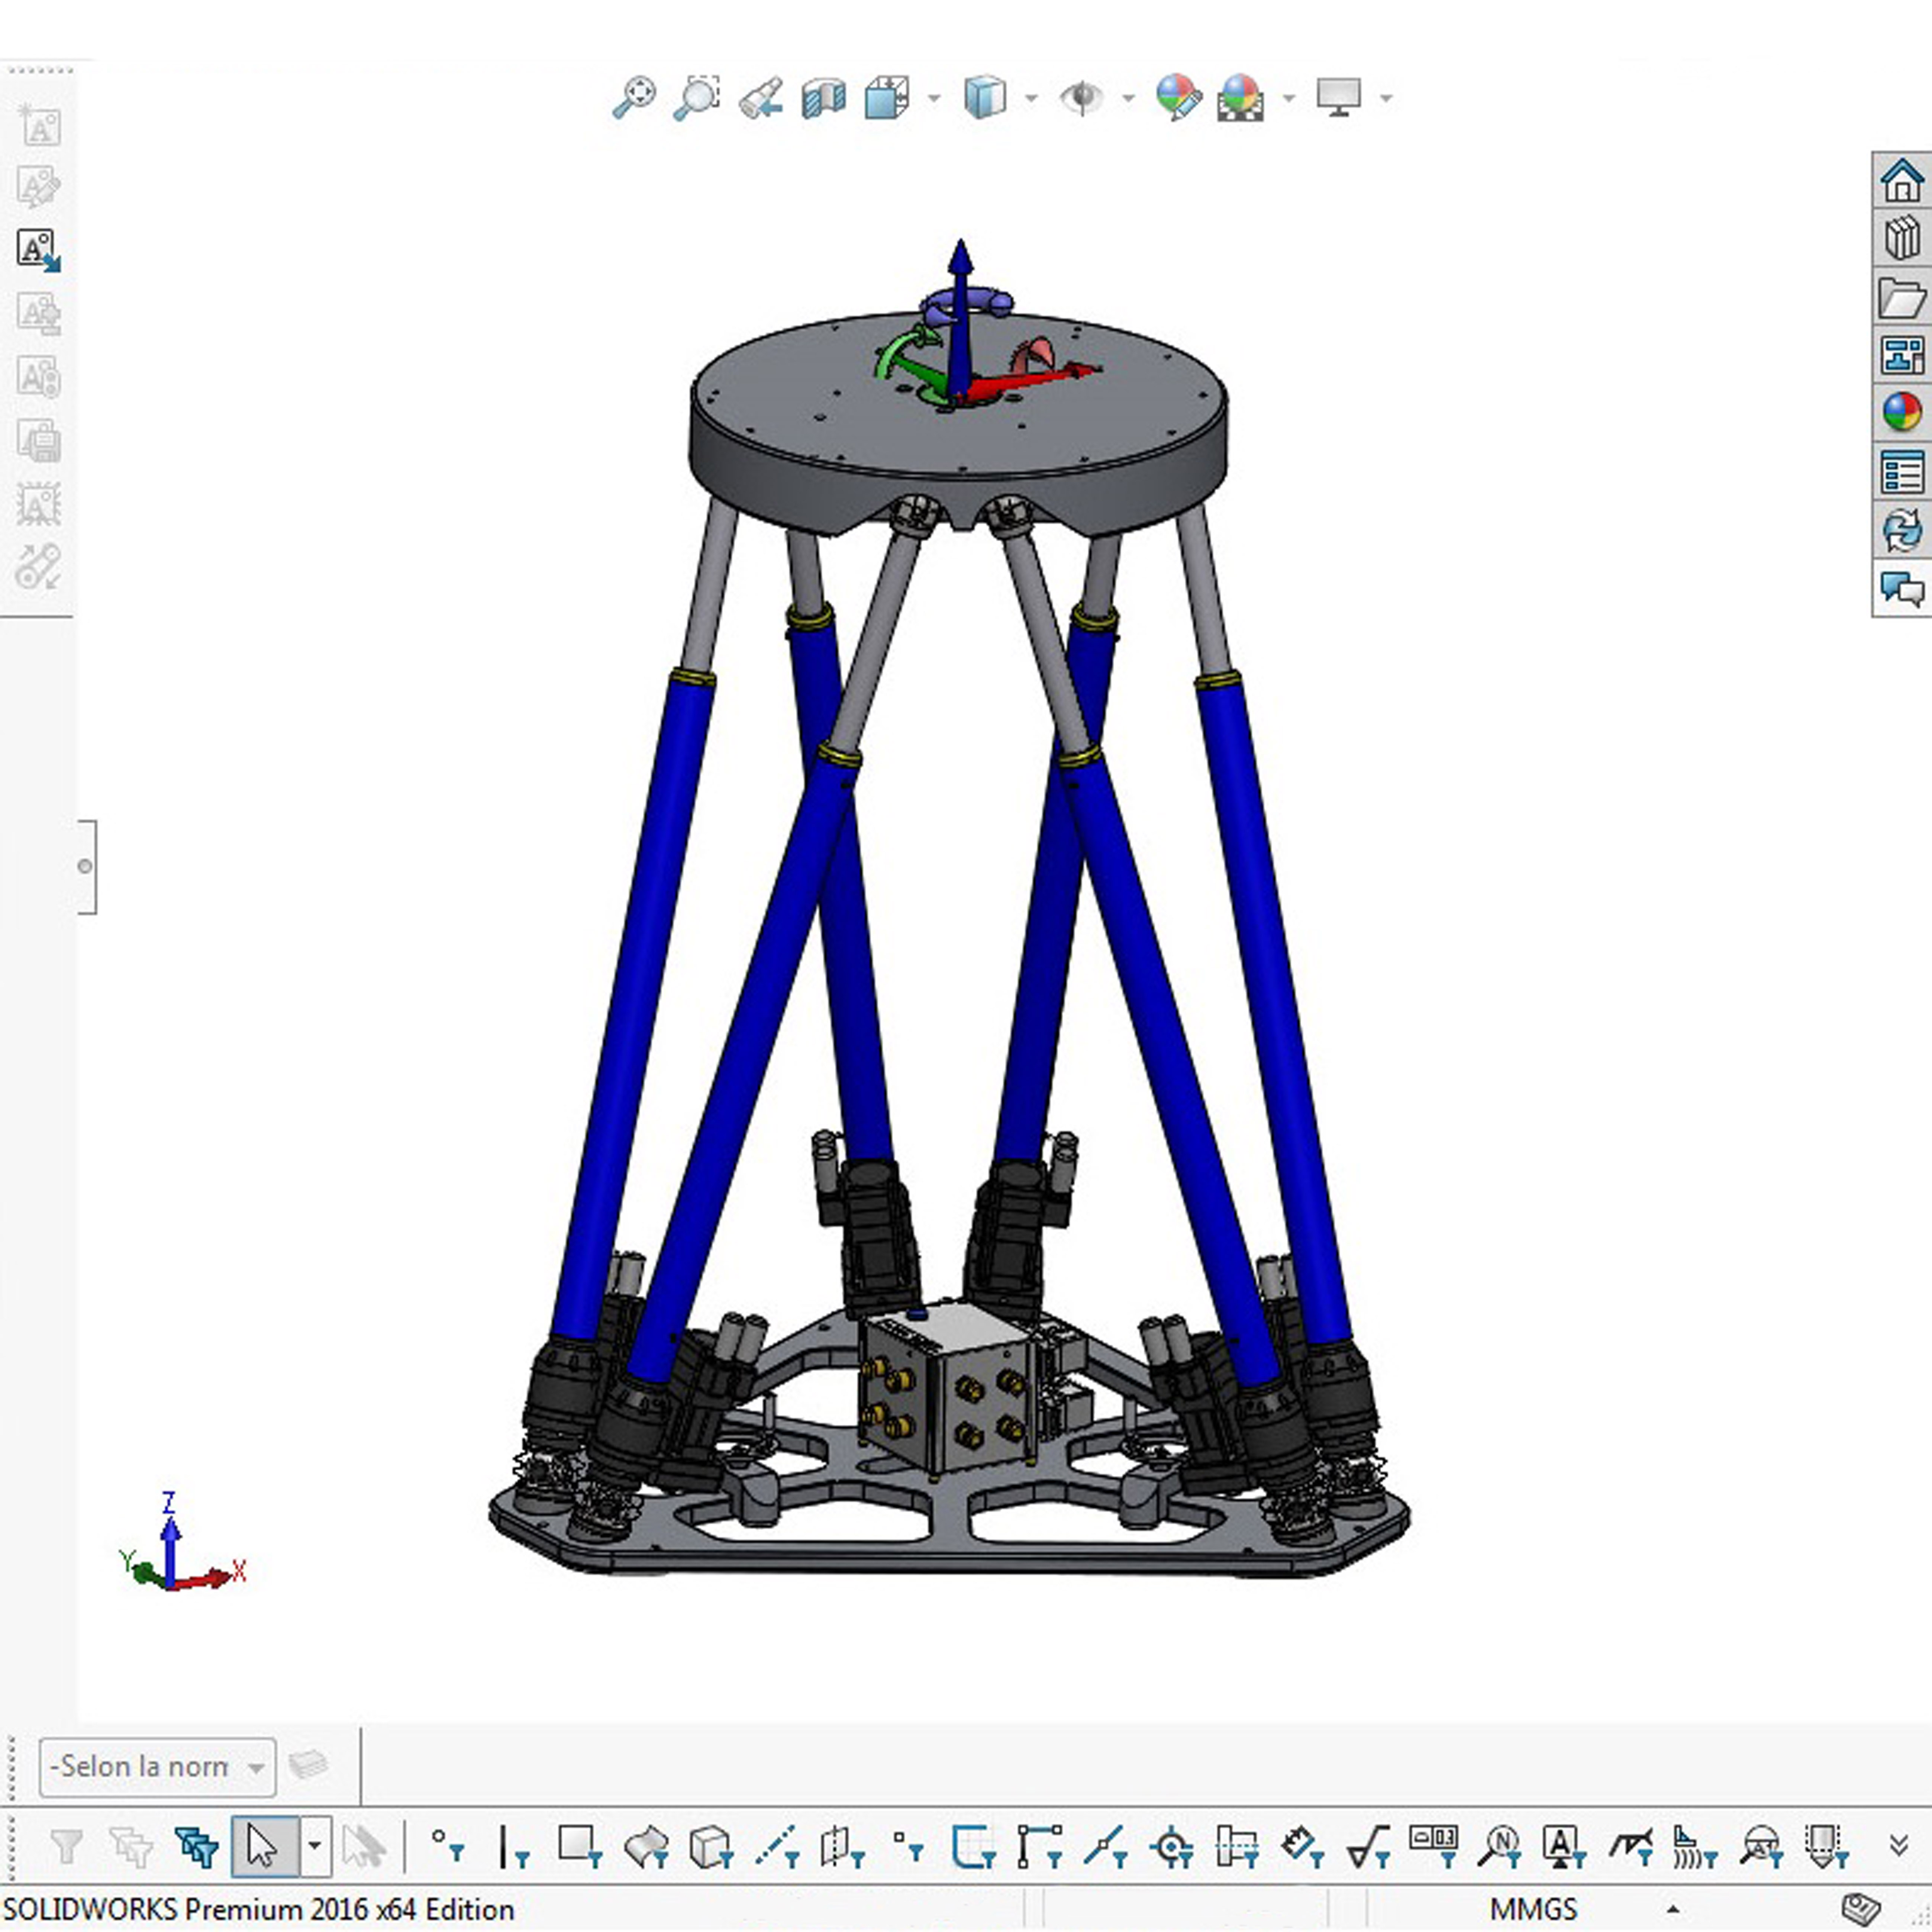This screenshot has height=1932, width=1932.
Task: Activate the Zoom to Area tool
Action: click(697, 98)
